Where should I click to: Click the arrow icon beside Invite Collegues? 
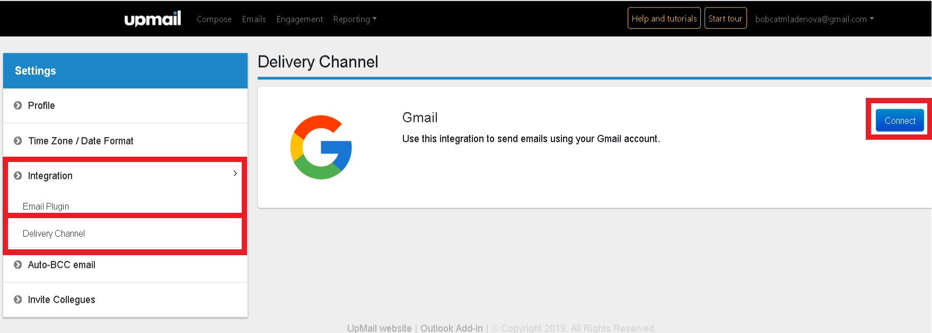pos(18,300)
